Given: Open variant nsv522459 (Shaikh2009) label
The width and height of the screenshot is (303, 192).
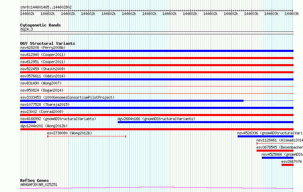Looking at the screenshot, I should point(43,69).
